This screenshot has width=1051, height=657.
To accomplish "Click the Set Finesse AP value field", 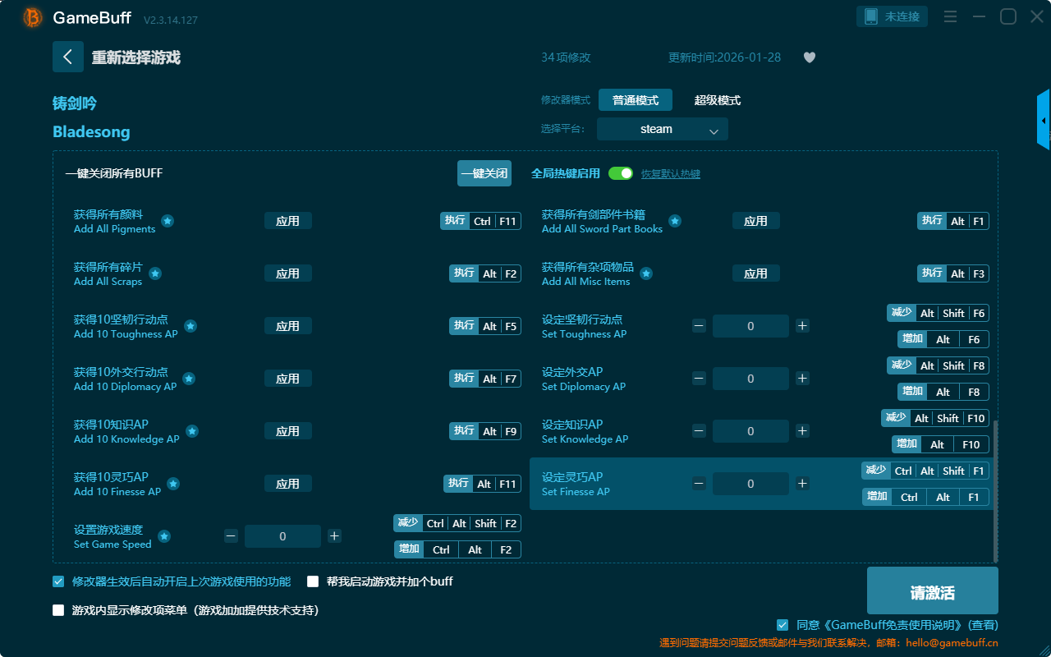I will (750, 484).
